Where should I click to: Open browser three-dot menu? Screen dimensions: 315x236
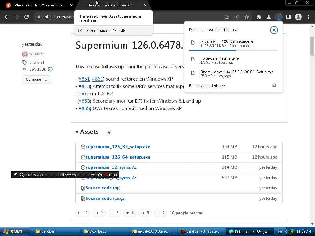[x=308, y=17]
